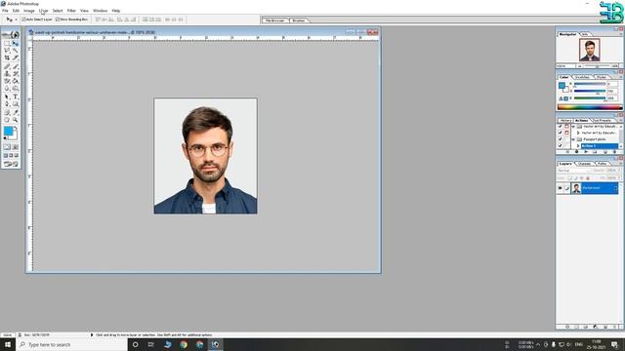The width and height of the screenshot is (625, 351).
Task: Toggle Auto Select Layer checkbox
Action: [x=23, y=19]
